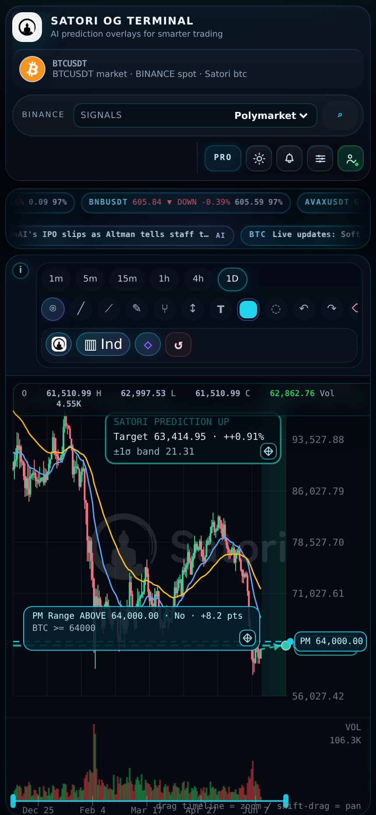Click the 56,027.42 price axis label
This screenshot has height=815, width=376.
tap(318, 697)
